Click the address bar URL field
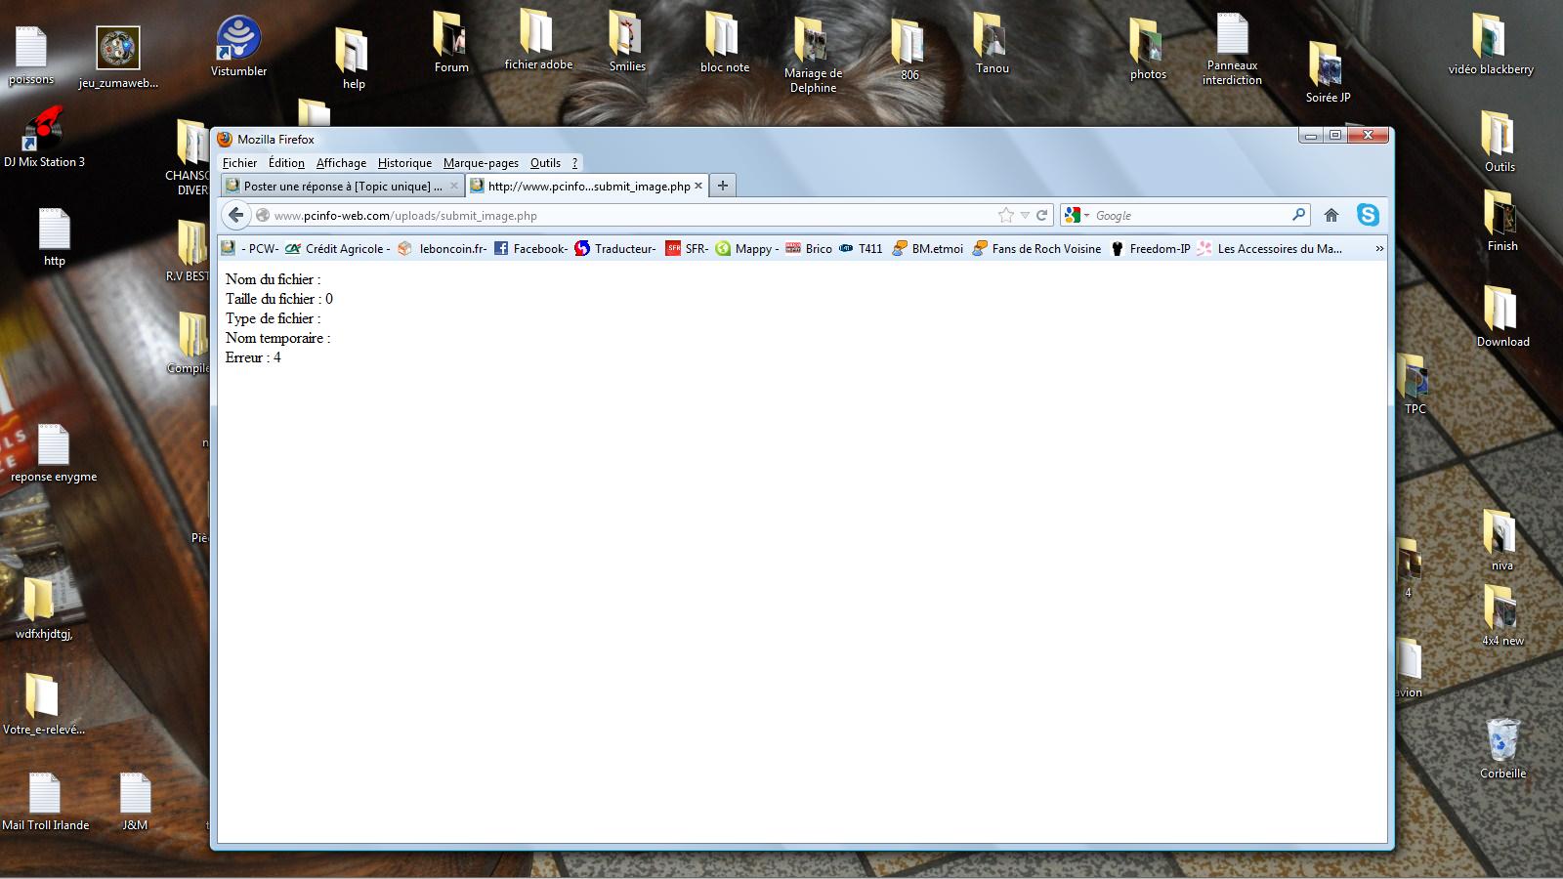This screenshot has width=1563, height=879. click(625, 215)
